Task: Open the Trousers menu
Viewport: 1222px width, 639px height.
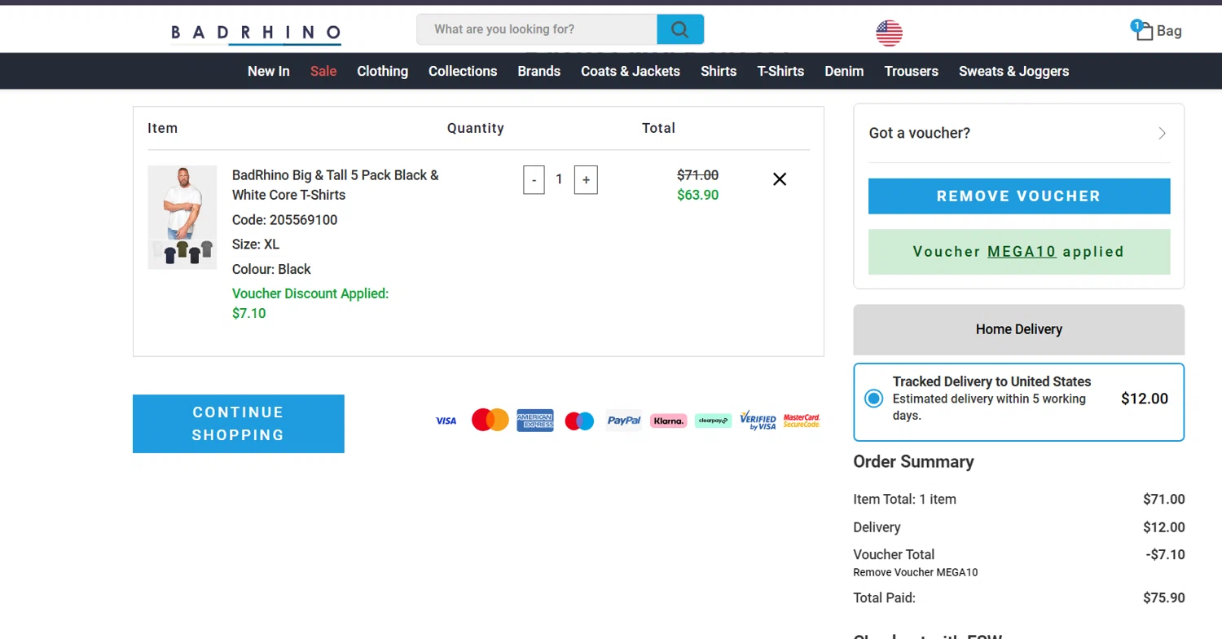Action: coord(912,71)
